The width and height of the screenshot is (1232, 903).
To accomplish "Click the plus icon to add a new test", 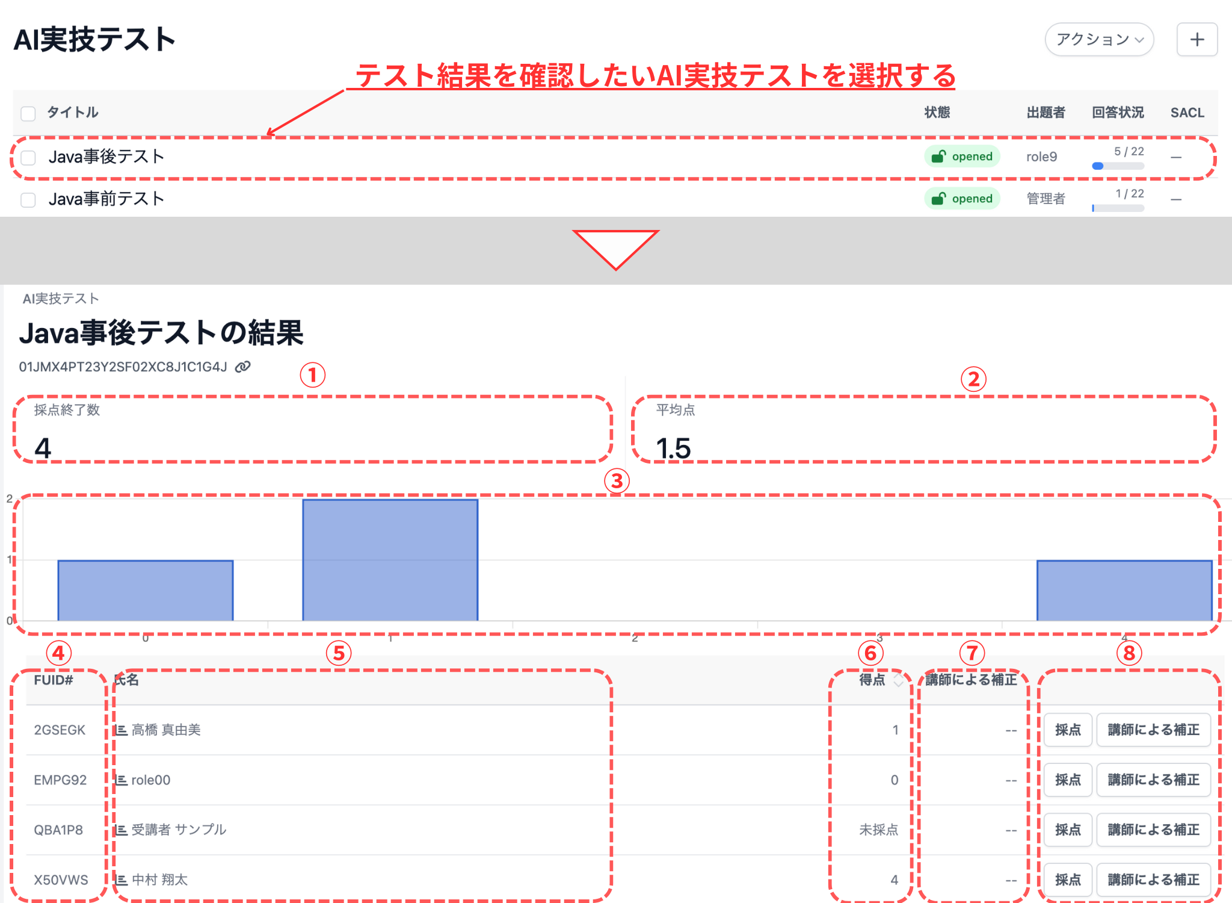I will [x=1197, y=40].
